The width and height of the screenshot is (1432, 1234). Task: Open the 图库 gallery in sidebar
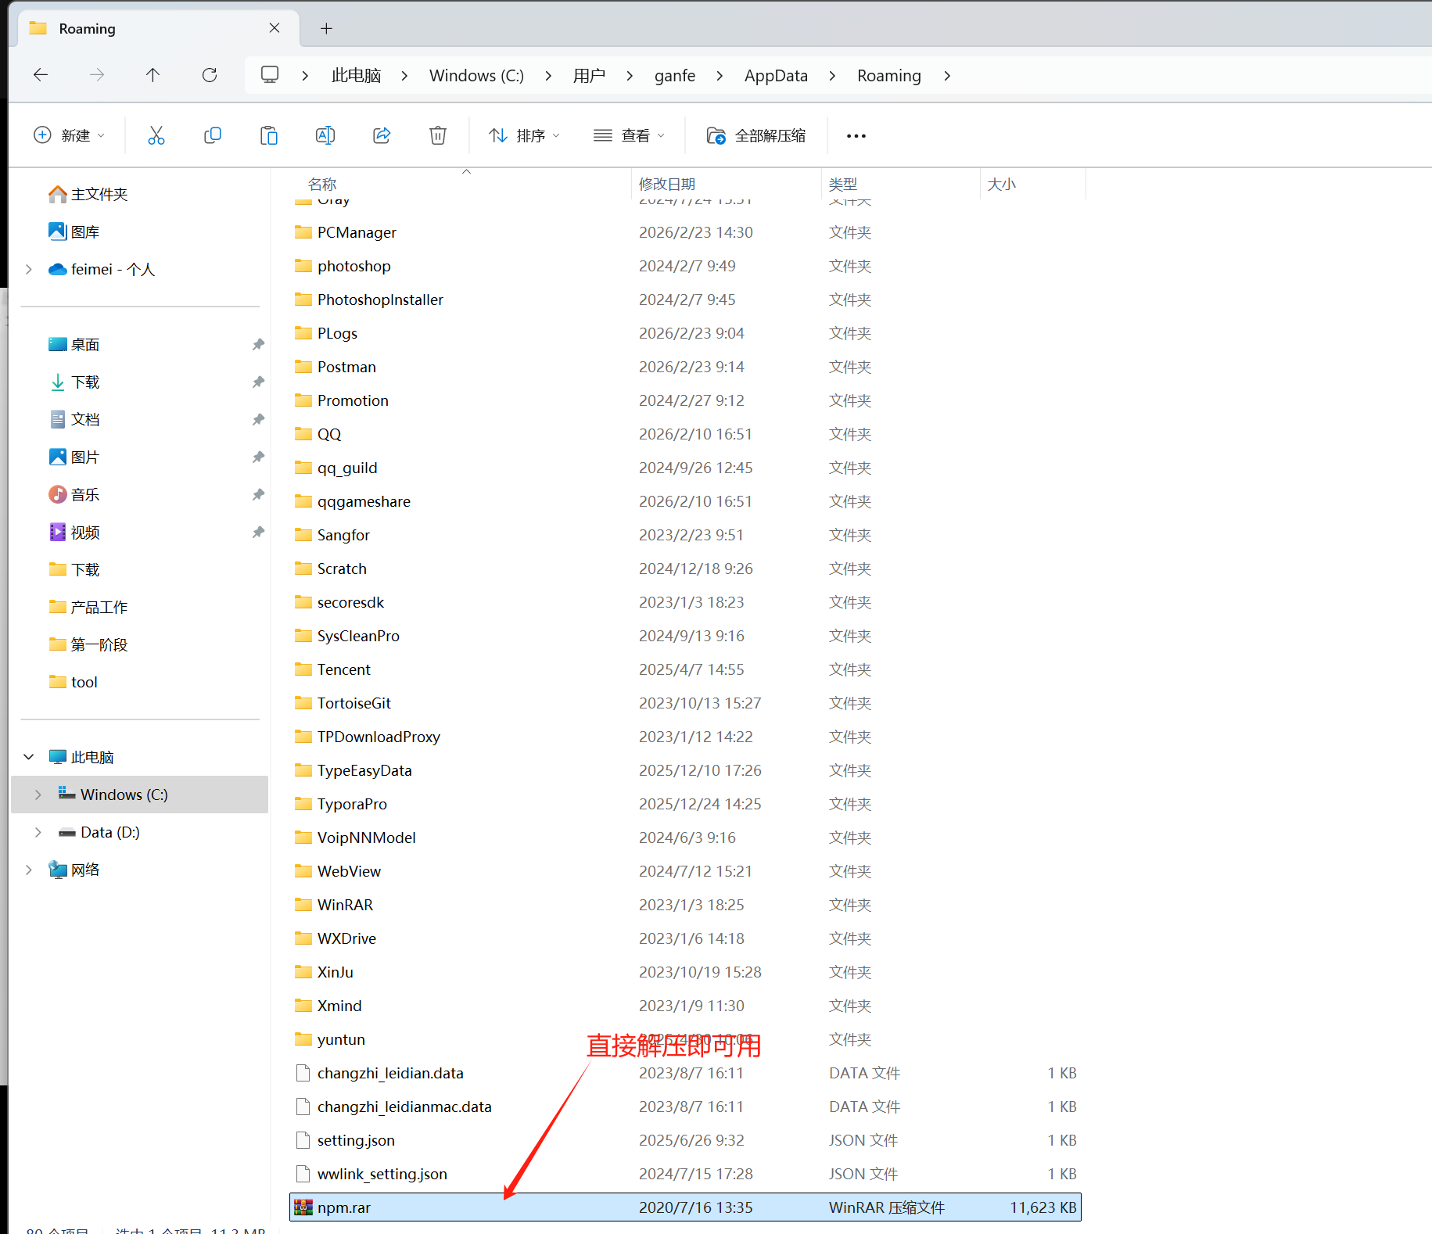click(74, 231)
